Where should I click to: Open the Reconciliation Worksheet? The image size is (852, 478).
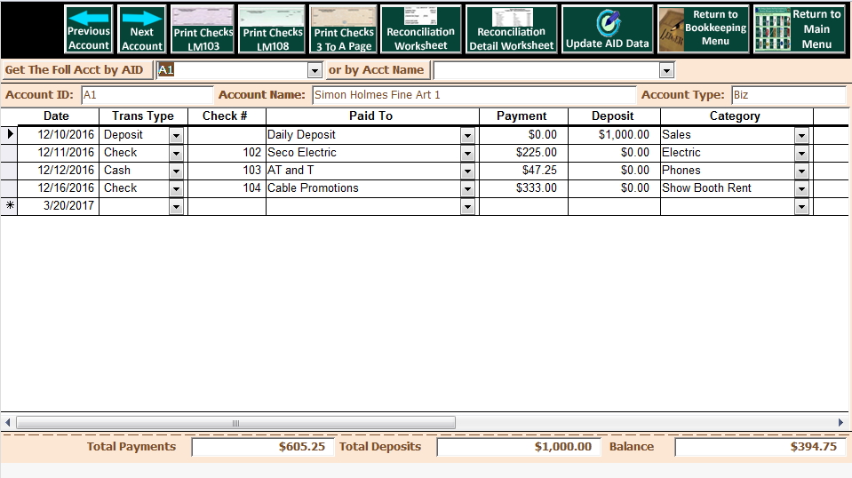(x=420, y=29)
